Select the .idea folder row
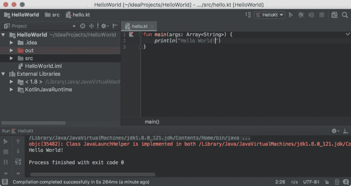The width and height of the screenshot is (351, 186). (x=60, y=42)
